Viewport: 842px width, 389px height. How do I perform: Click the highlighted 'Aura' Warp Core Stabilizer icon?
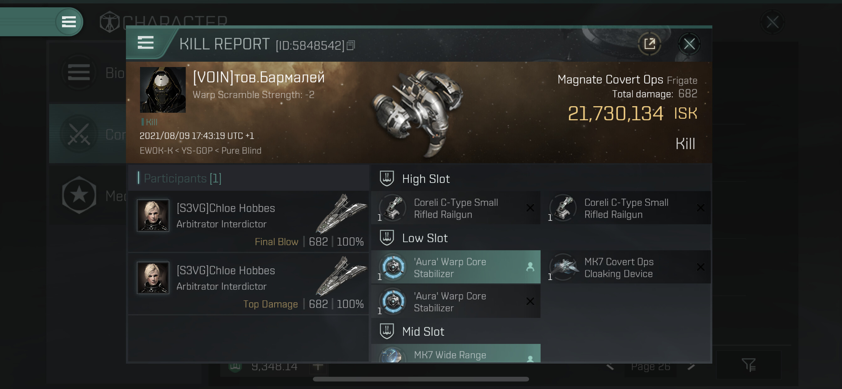point(393,267)
